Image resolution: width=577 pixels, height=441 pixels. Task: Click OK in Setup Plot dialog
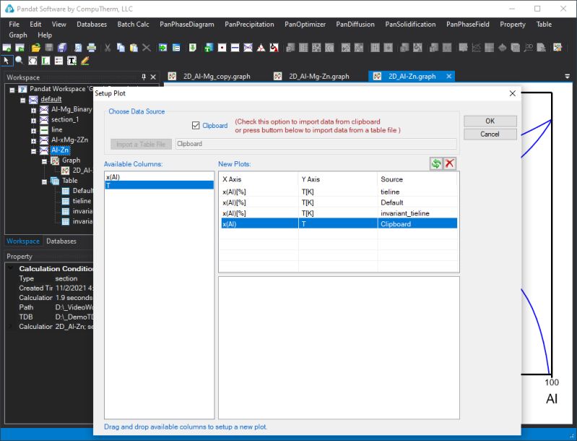click(x=490, y=121)
